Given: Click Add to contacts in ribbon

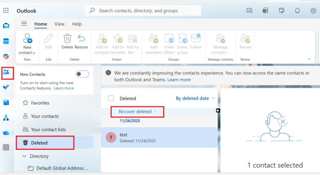Looking at the screenshot, I should [102, 44].
